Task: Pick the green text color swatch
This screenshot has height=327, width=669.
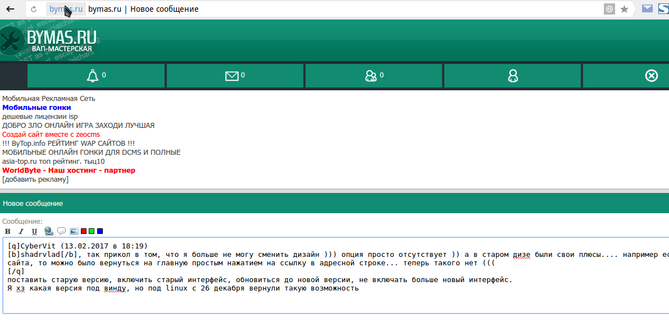Action: point(92,231)
